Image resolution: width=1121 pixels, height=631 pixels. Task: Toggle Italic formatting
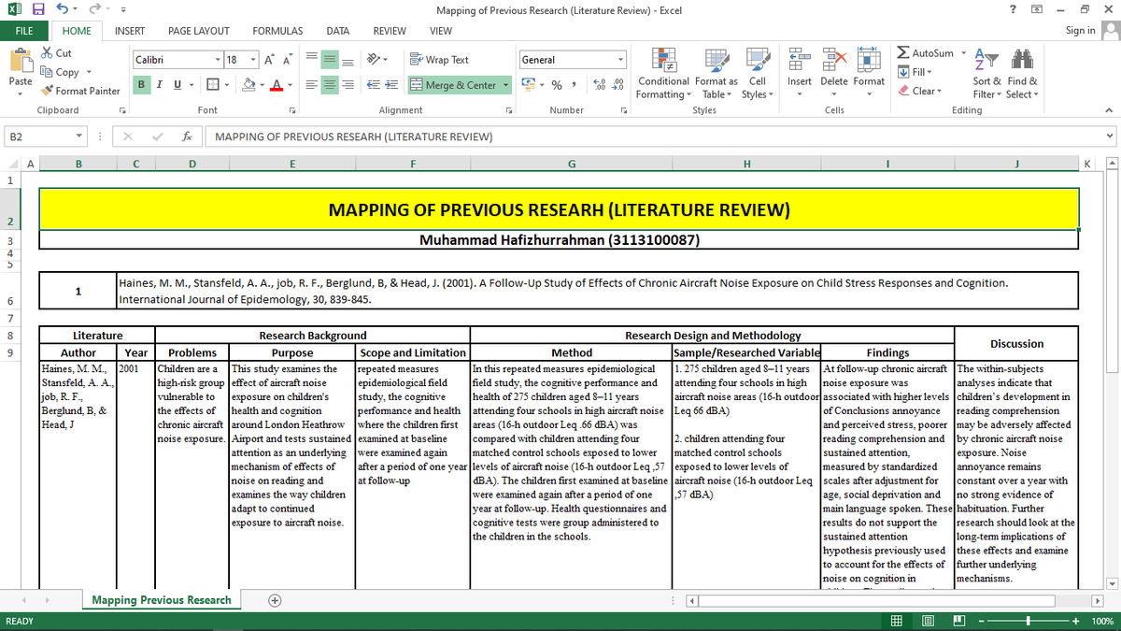tap(161, 85)
